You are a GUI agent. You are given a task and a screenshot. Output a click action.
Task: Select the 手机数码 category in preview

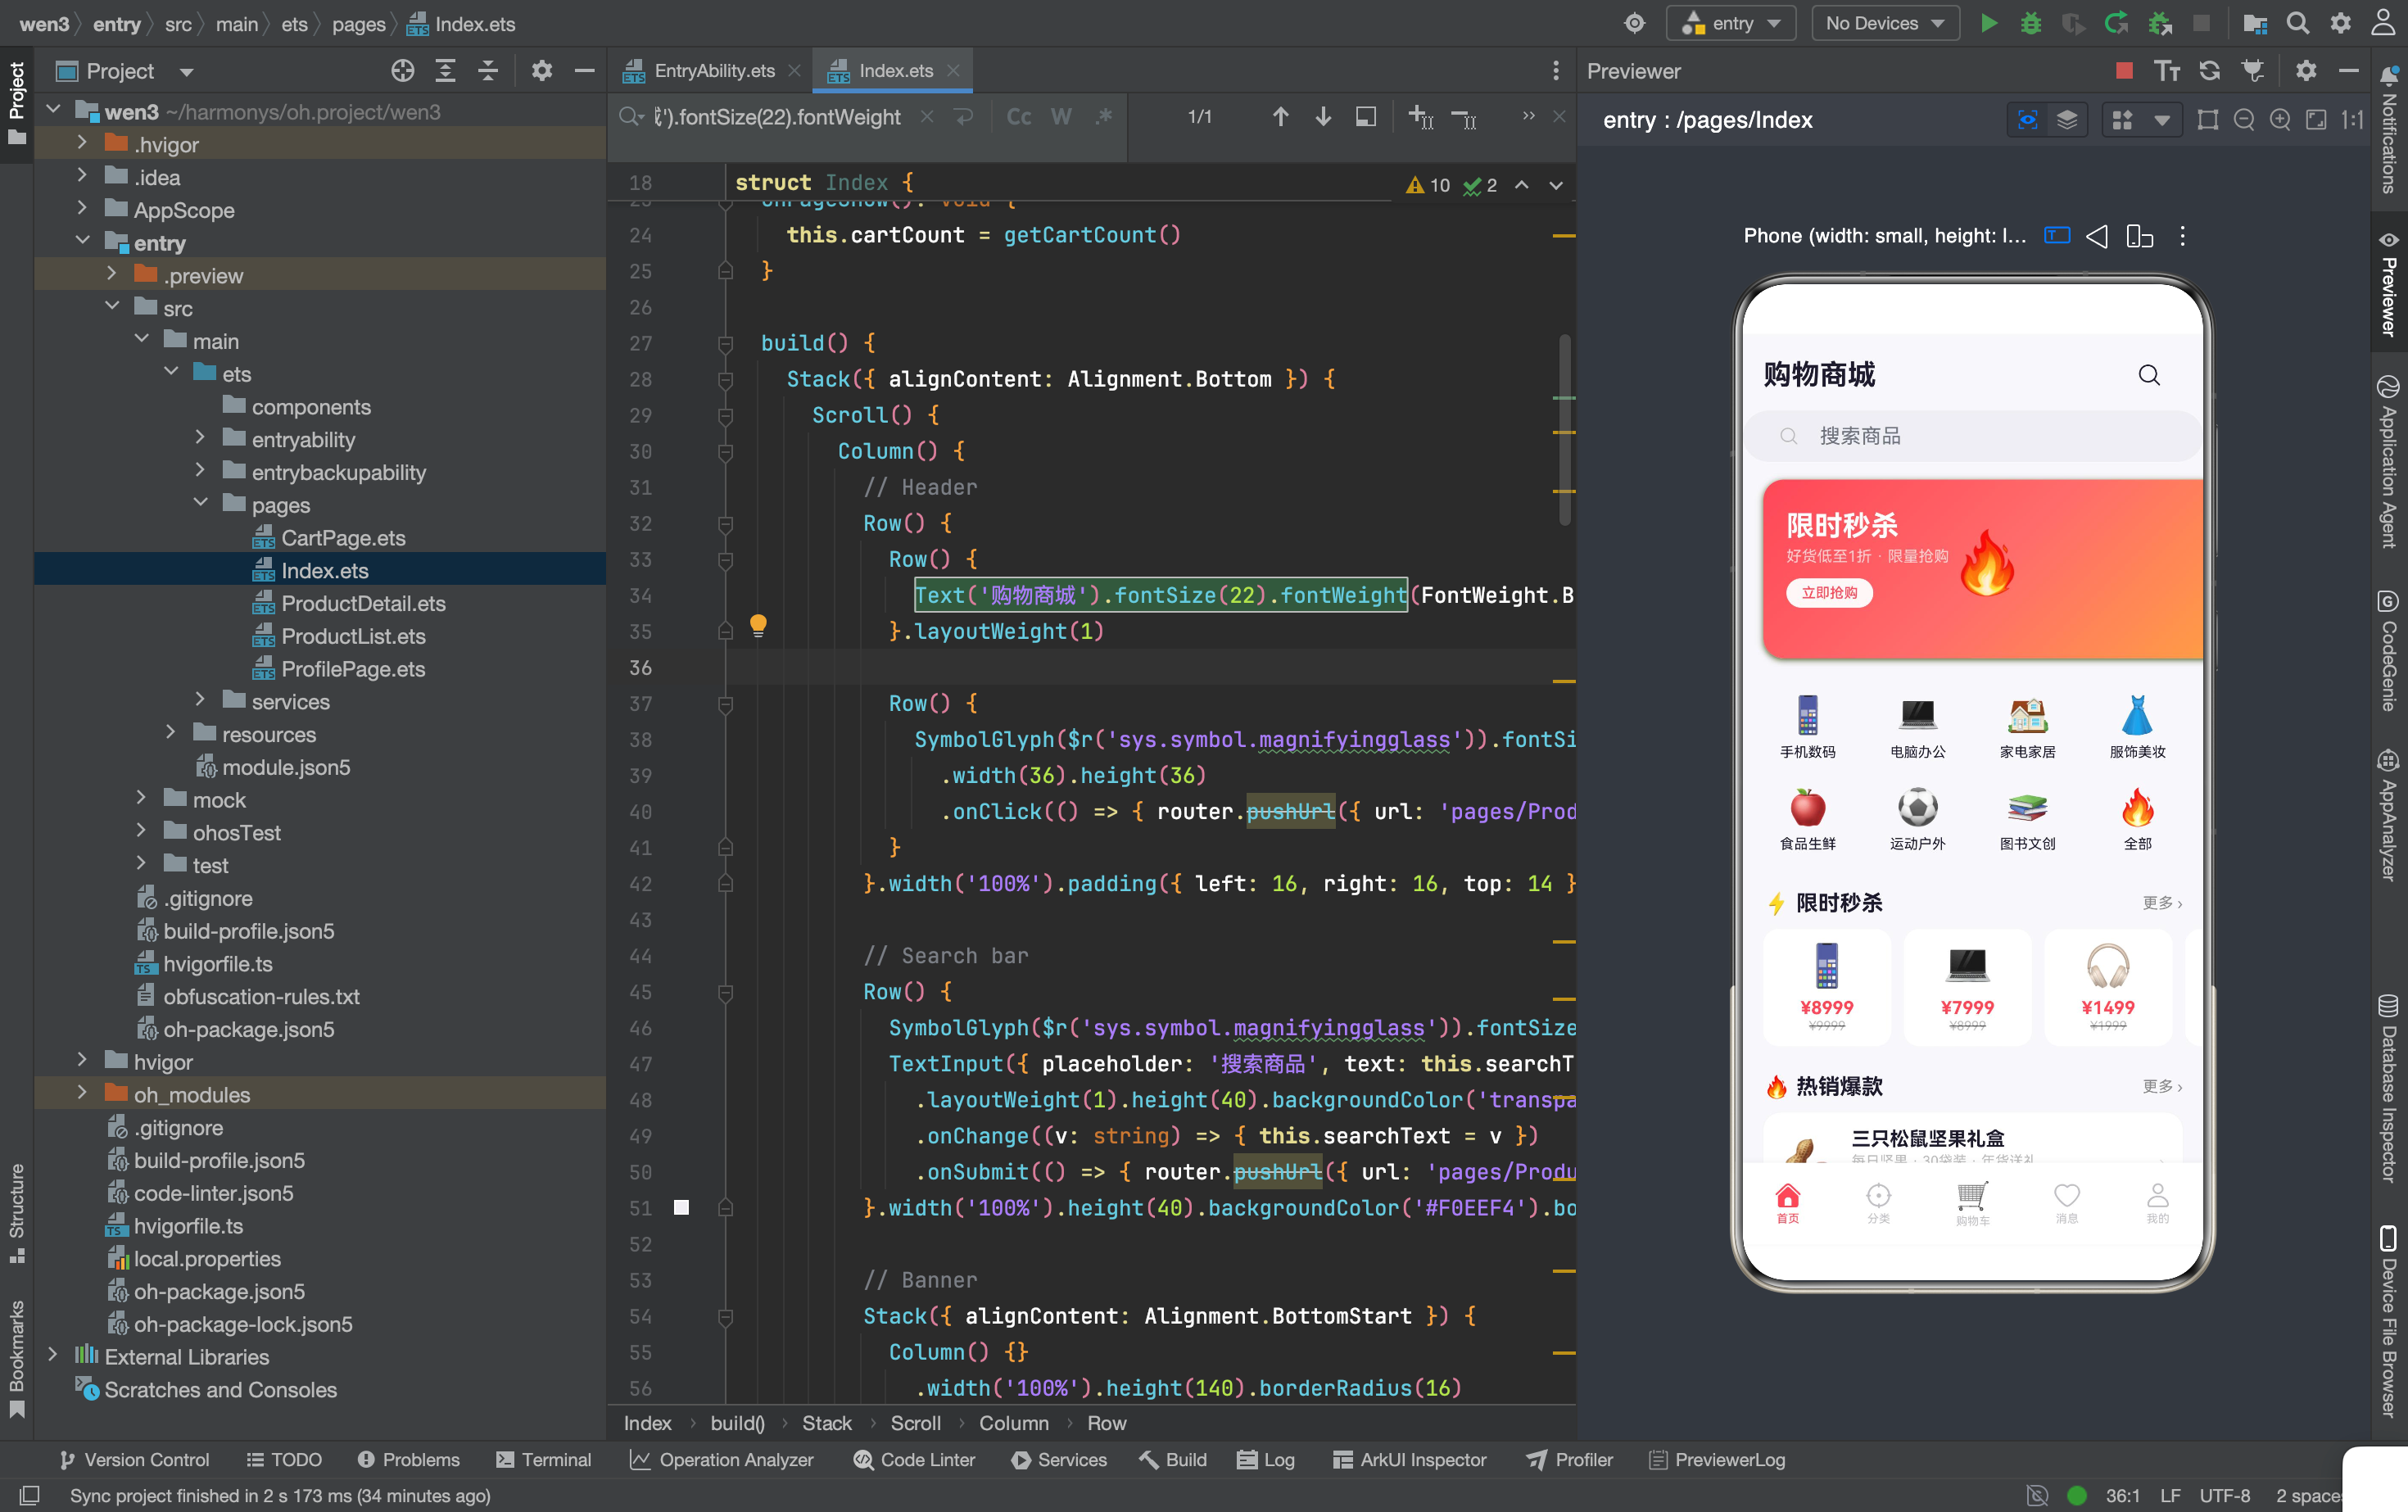[1807, 727]
